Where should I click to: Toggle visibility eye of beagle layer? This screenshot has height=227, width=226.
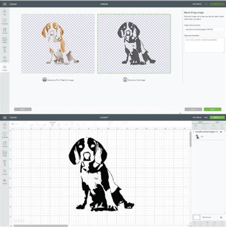pos(221,132)
